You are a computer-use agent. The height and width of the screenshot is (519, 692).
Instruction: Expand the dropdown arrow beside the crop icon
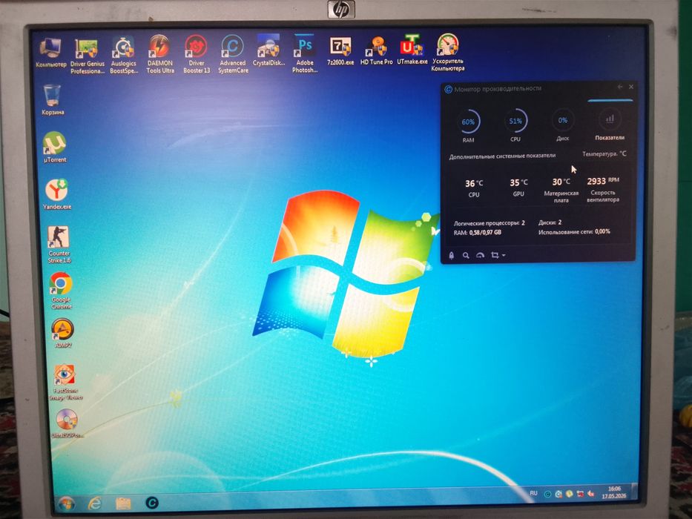[504, 256]
